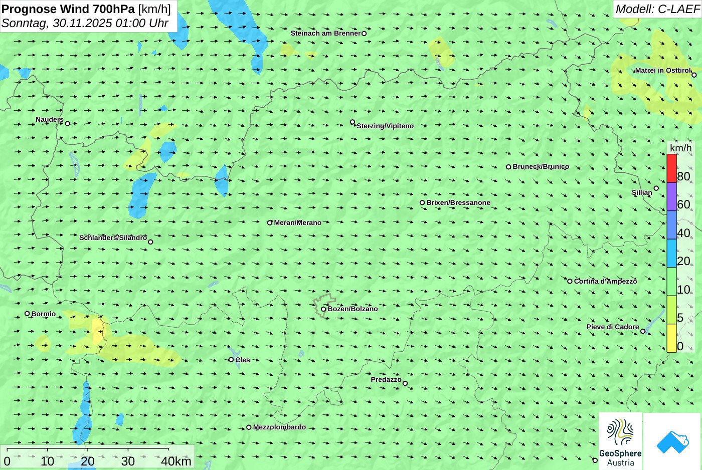
Task: Click the Bormio location marker
Action: [x=27, y=314]
